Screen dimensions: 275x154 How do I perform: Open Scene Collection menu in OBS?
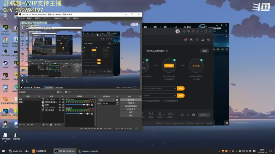[x=58, y=18]
